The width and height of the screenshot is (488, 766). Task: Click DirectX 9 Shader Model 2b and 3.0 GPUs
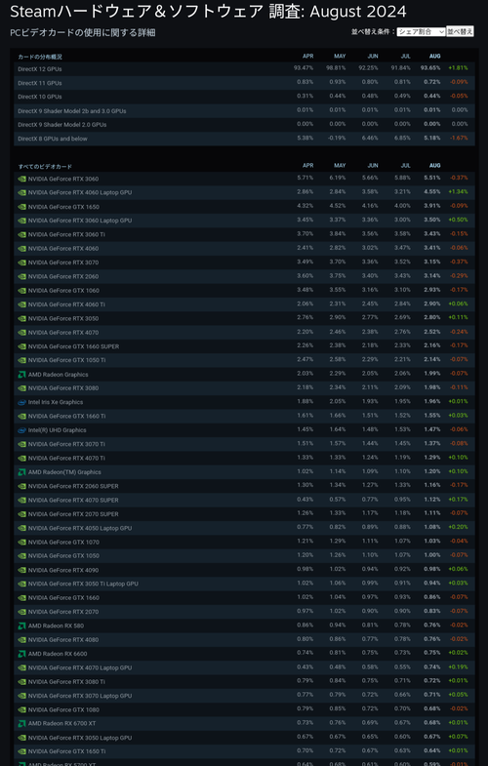pyautogui.click(x=72, y=111)
